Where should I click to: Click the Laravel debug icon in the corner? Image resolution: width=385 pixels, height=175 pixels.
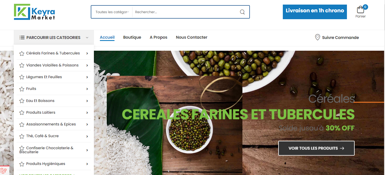pos(4,171)
